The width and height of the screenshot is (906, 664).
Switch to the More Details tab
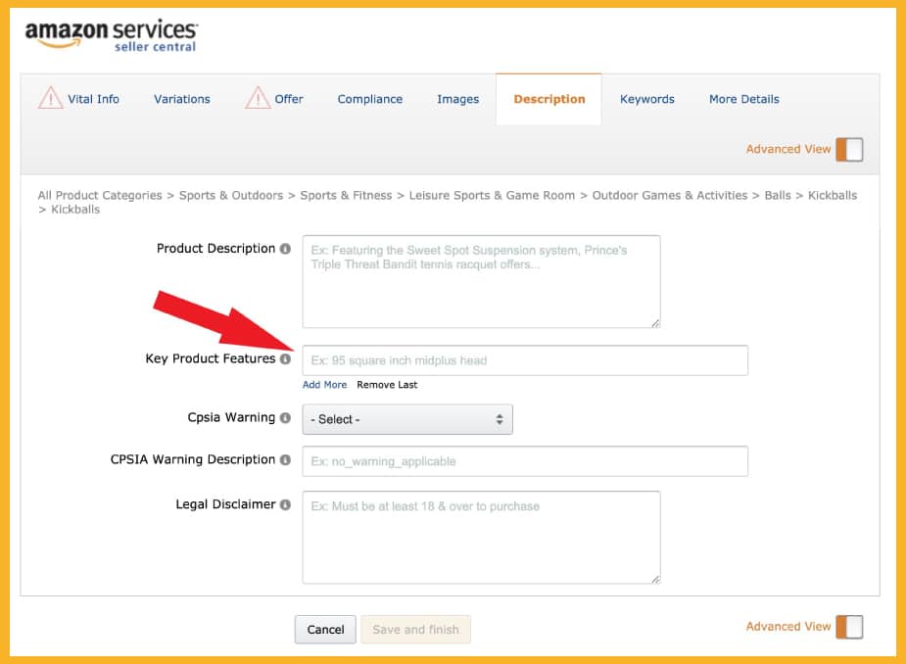(743, 99)
